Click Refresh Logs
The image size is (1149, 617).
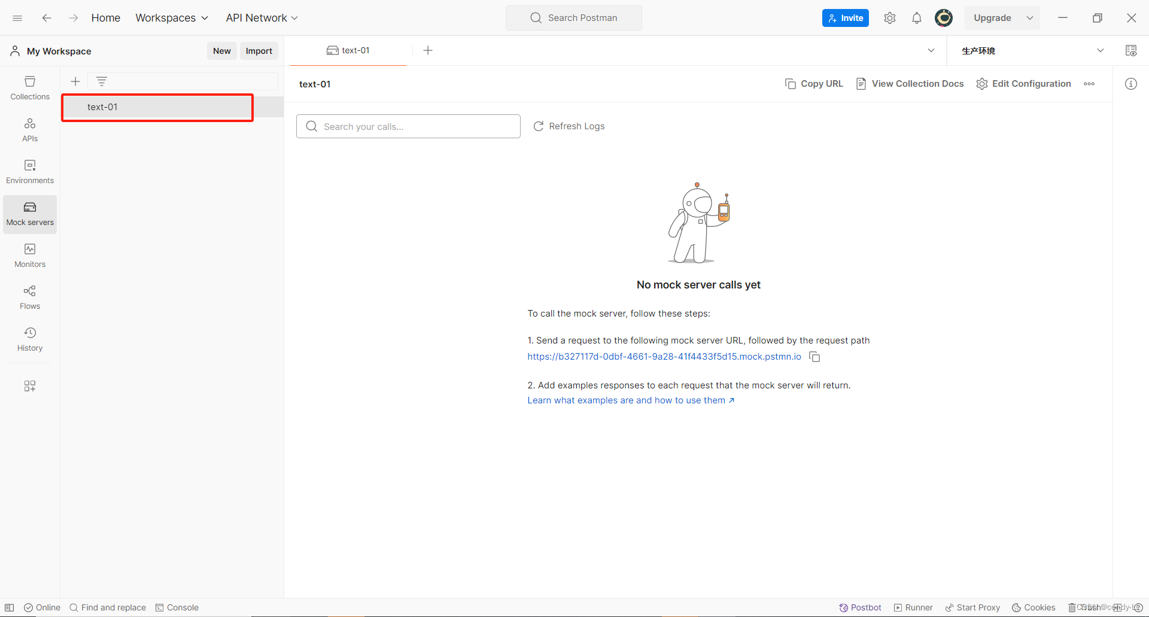coord(569,126)
